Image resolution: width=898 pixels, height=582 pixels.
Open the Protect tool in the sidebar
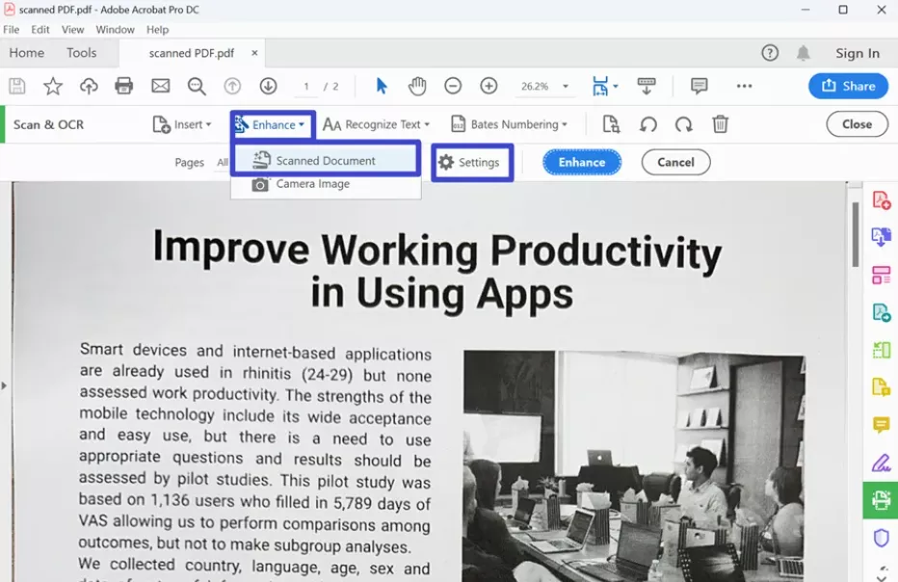pyautogui.click(x=880, y=537)
